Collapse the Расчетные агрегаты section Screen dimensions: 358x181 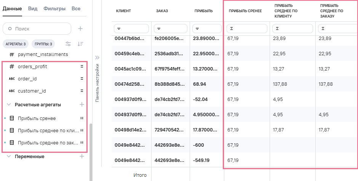[x=9, y=104]
